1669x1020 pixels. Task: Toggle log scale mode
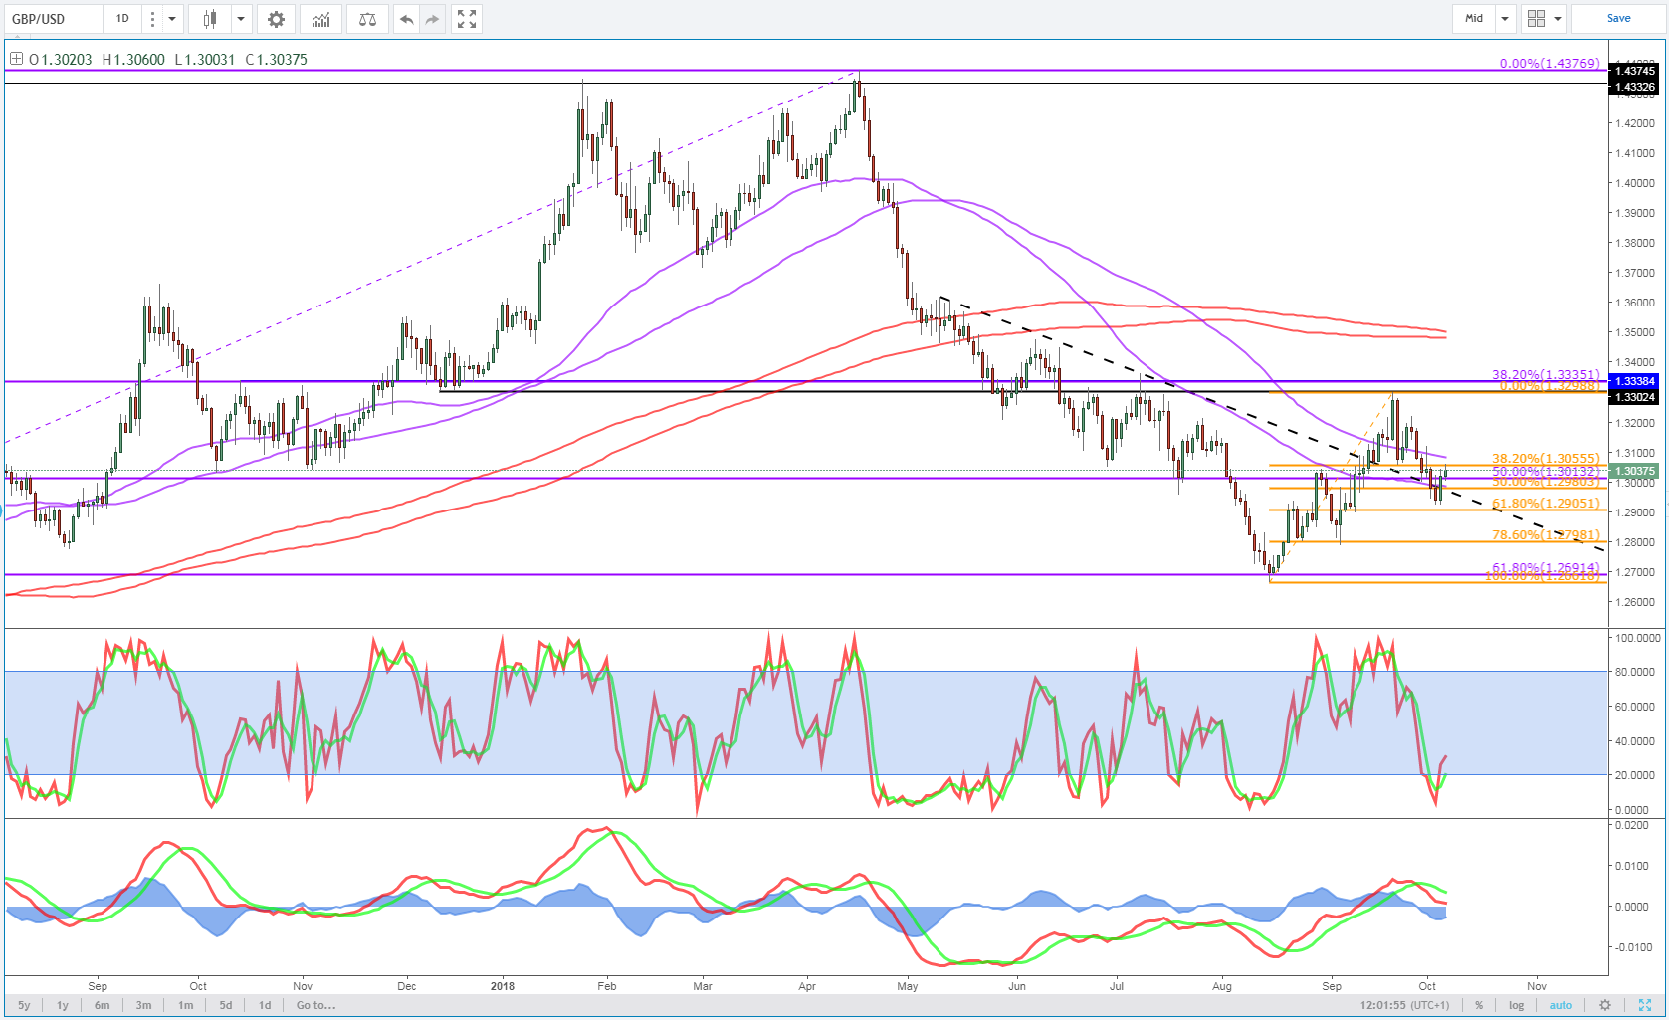1516,1005
